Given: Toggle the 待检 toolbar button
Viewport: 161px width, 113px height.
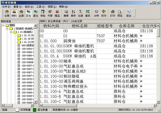Looking at the screenshot, I should (x=43, y=13).
